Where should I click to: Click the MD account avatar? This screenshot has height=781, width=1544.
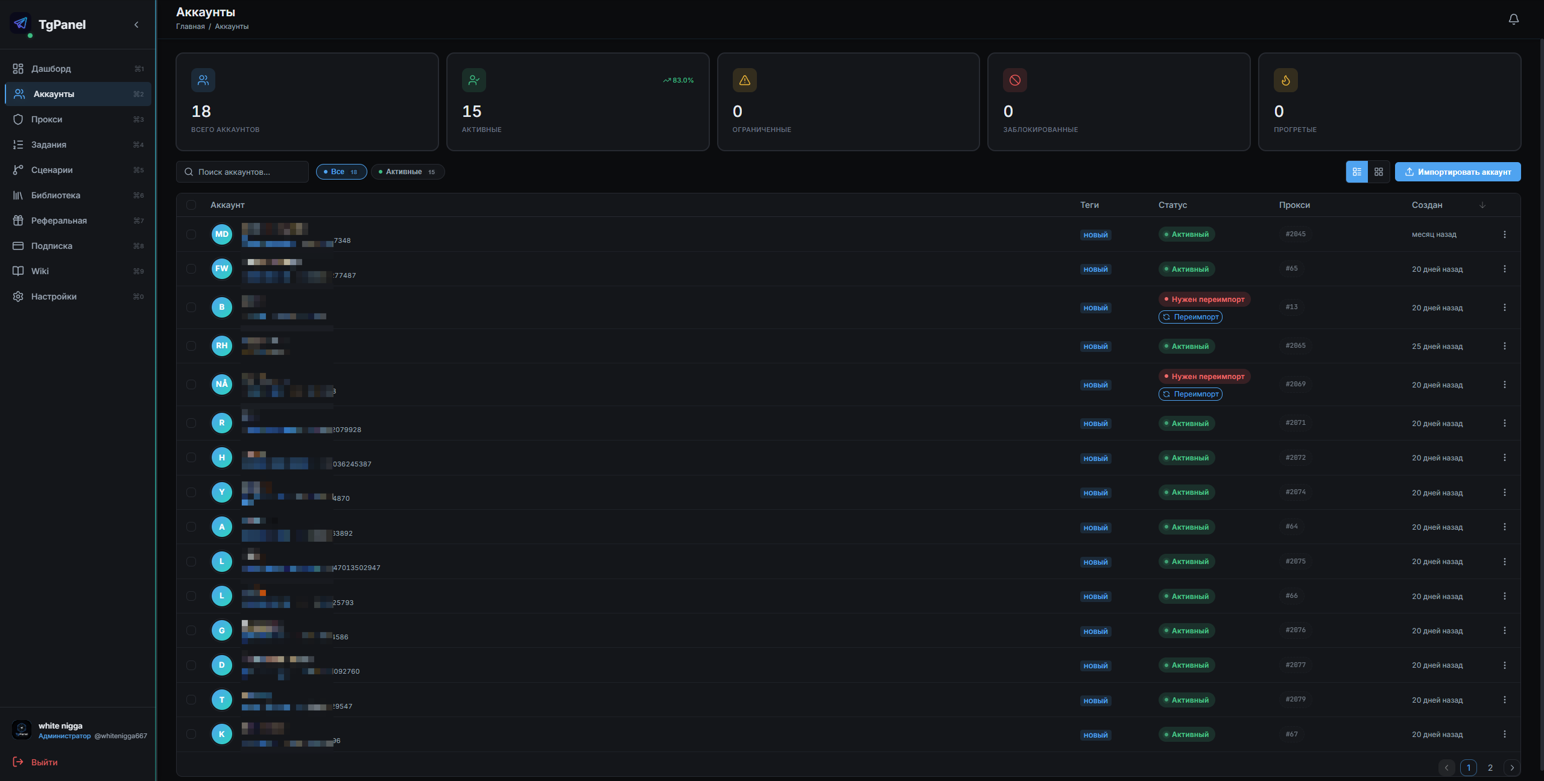click(222, 234)
